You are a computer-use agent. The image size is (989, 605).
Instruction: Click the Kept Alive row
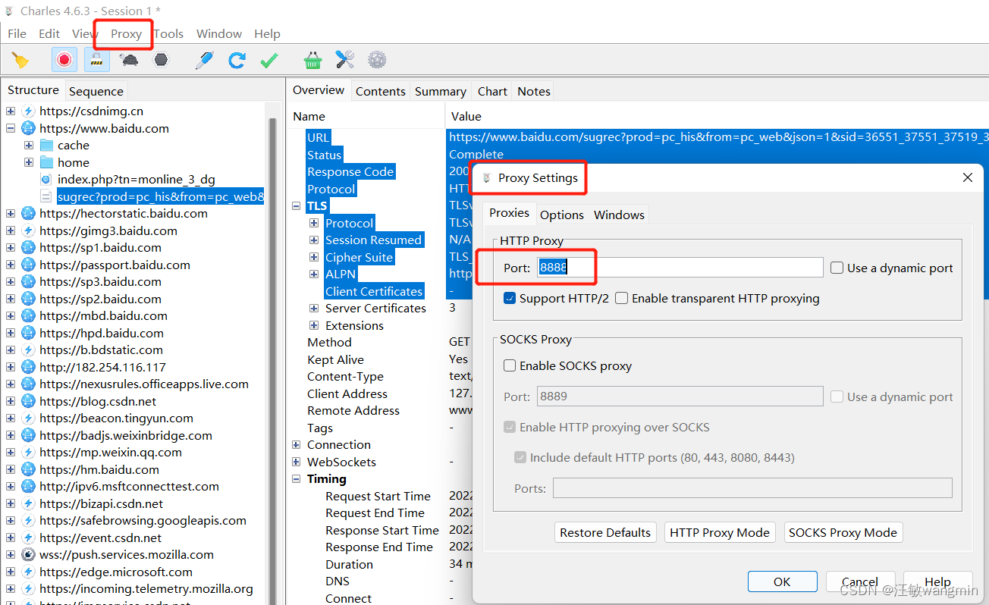(x=335, y=359)
